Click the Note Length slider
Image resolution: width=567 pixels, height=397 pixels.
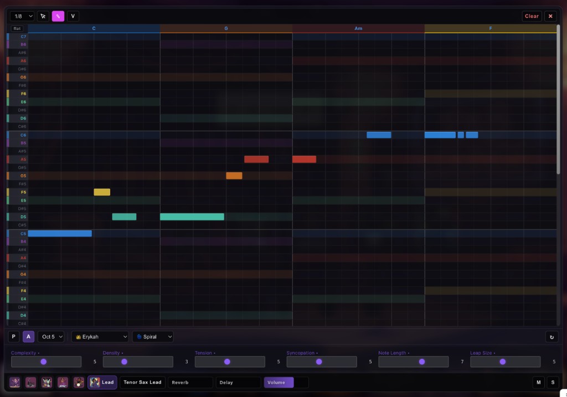[414, 362]
